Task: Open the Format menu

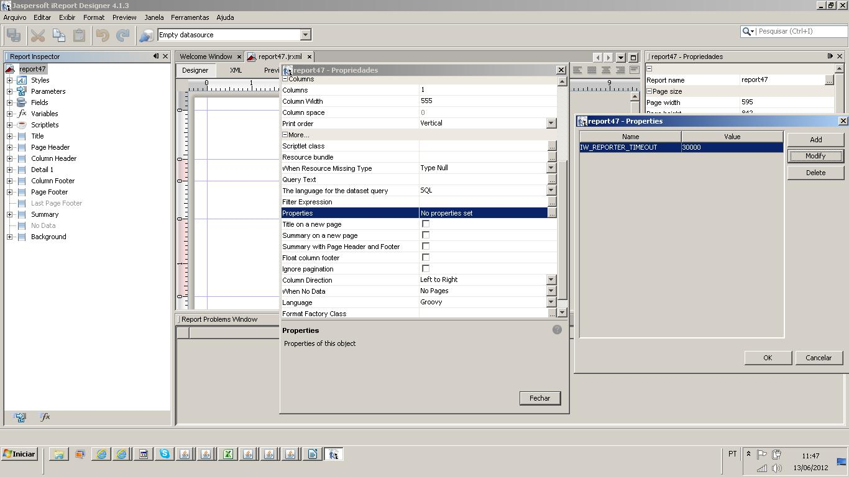Action: pos(94,17)
